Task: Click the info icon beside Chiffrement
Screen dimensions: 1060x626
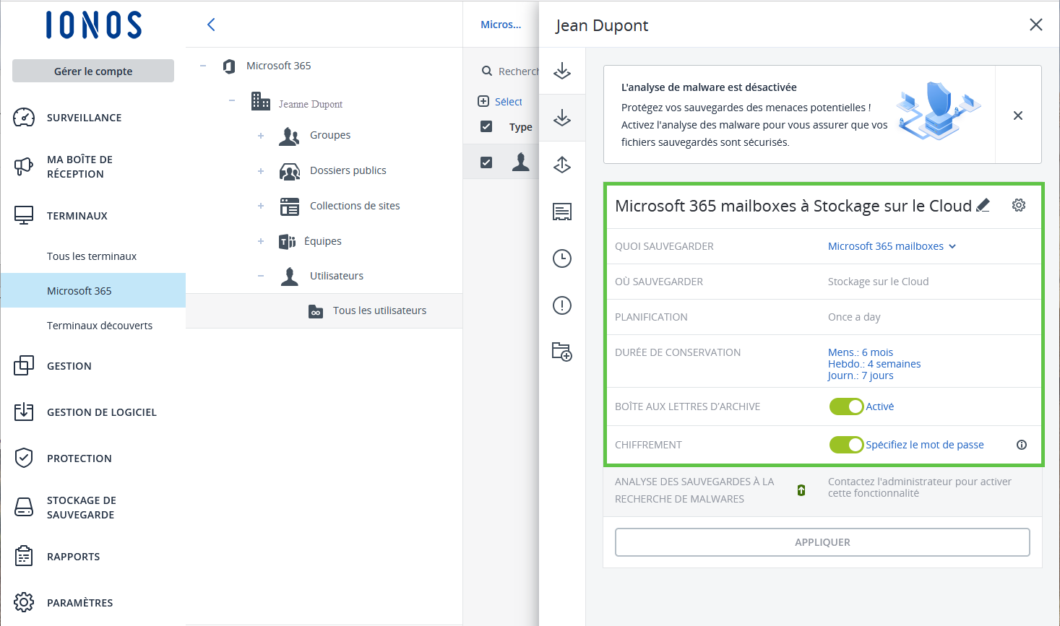Action: click(1022, 445)
